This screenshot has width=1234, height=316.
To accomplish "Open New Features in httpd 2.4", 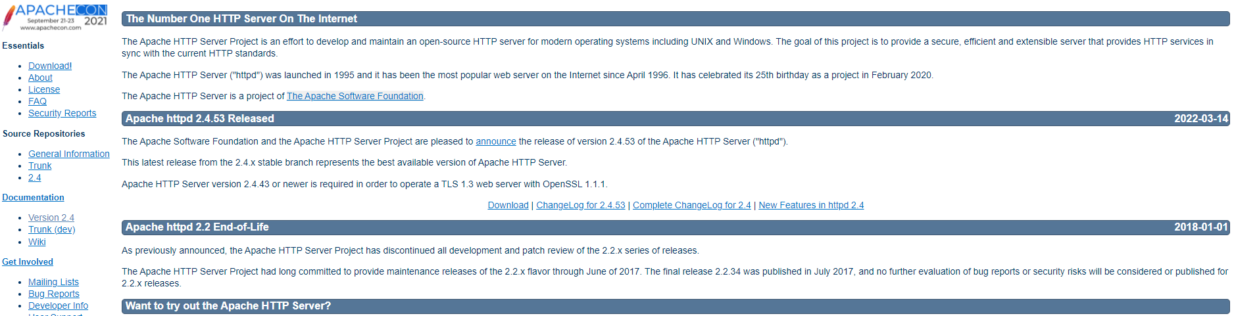I will point(811,205).
